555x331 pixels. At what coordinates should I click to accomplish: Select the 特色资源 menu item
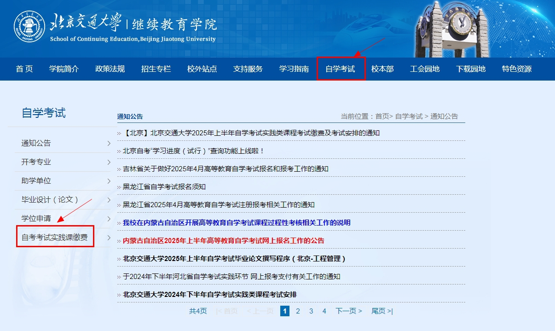pos(516,69)
